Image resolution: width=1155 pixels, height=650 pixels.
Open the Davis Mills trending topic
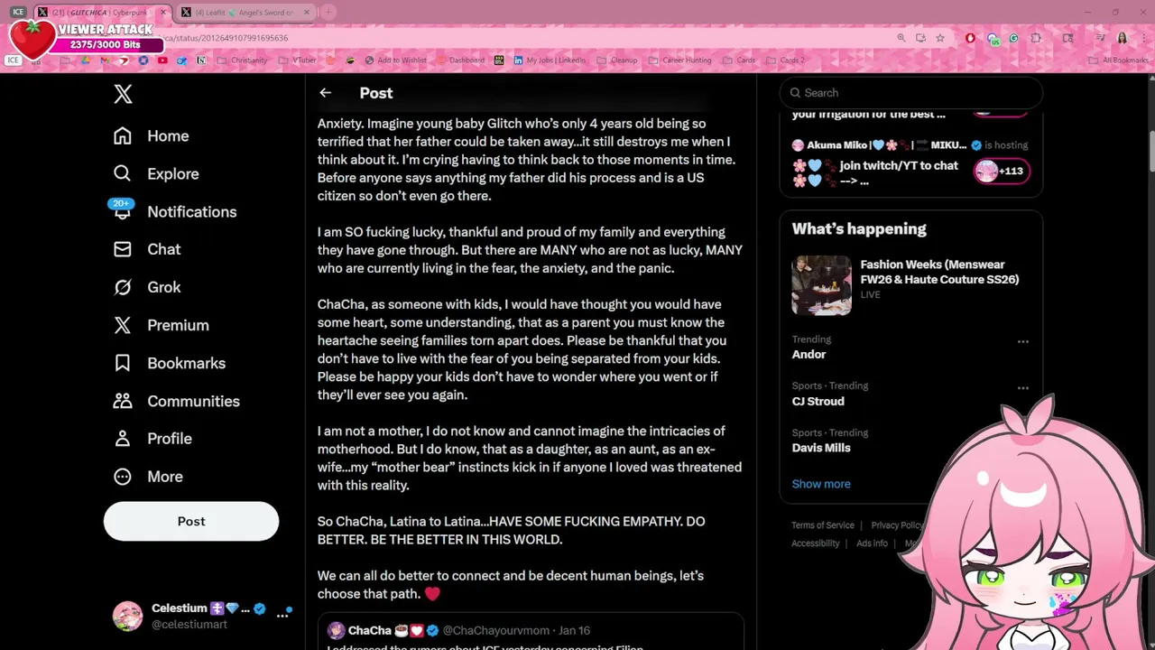point(821,448)
